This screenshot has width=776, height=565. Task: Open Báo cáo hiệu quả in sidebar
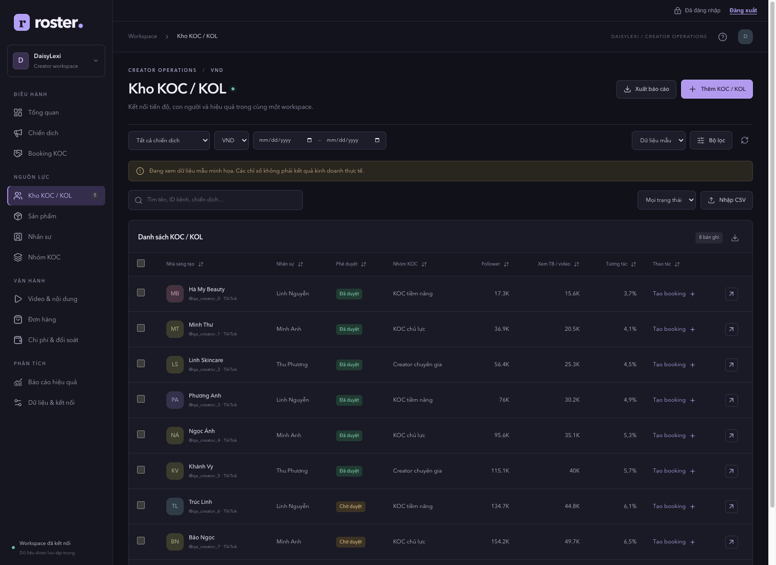[56, 382]
